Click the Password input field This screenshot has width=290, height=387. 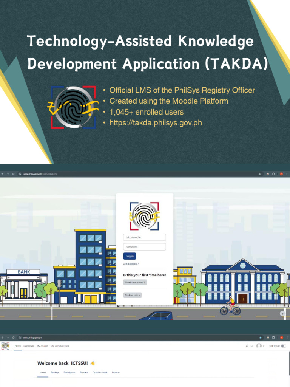pyautogui.click(x=145, y=246)
